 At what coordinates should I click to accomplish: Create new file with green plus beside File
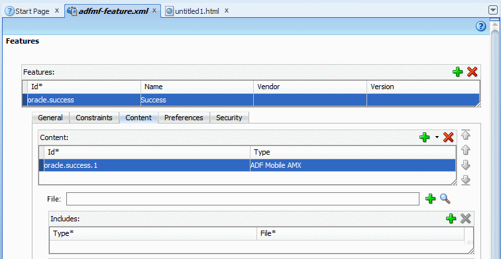coord(430,198)
